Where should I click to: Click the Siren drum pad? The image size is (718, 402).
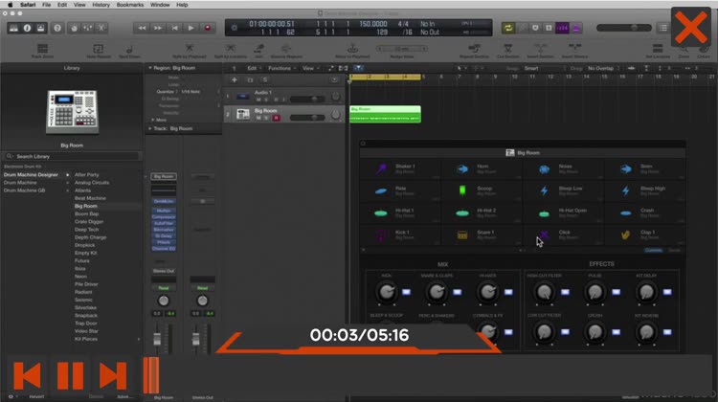point(645,169)
